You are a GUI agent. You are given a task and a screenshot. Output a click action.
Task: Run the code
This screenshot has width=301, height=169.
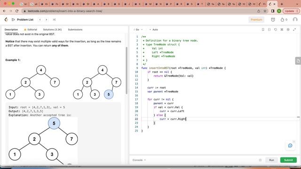click(x=271, y=160)
